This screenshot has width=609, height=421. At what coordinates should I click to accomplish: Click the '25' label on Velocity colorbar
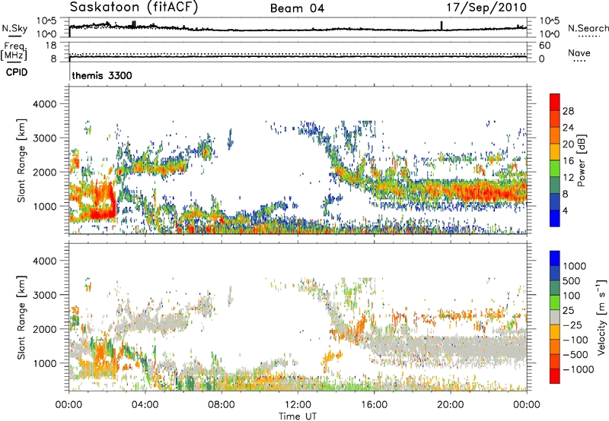point(568,311)
